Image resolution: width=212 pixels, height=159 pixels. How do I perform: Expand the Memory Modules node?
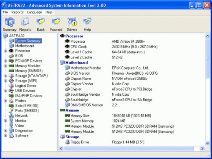pyautogui.click(x=5, y=66)
